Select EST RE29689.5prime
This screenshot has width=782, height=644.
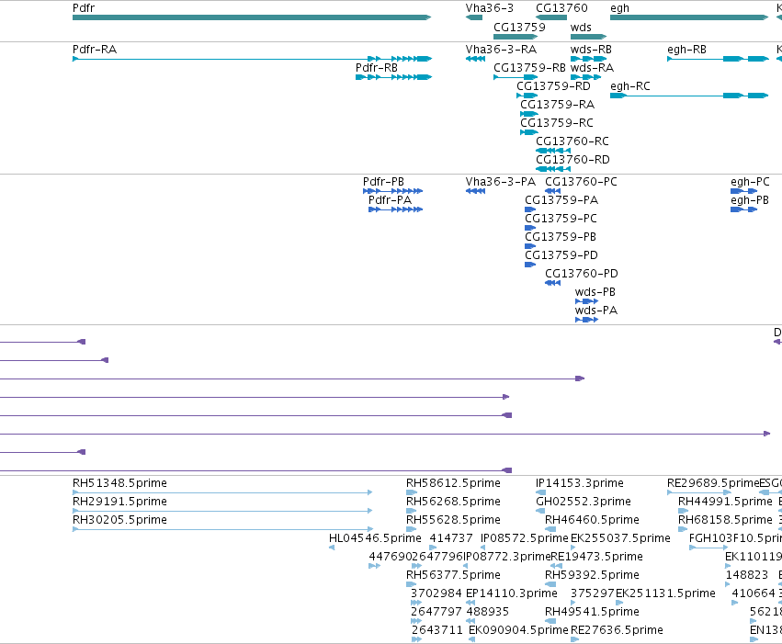(713, 483)
